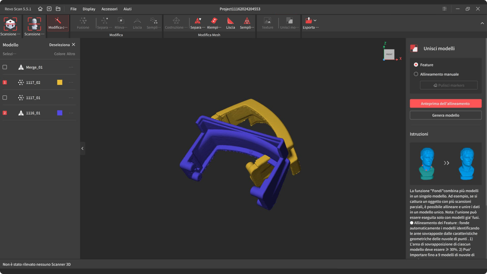Image resolution: width=487 pixels, height=274 pixels.
Task: Check the 1117_01 model checkbox
Action: pos(5,98)
